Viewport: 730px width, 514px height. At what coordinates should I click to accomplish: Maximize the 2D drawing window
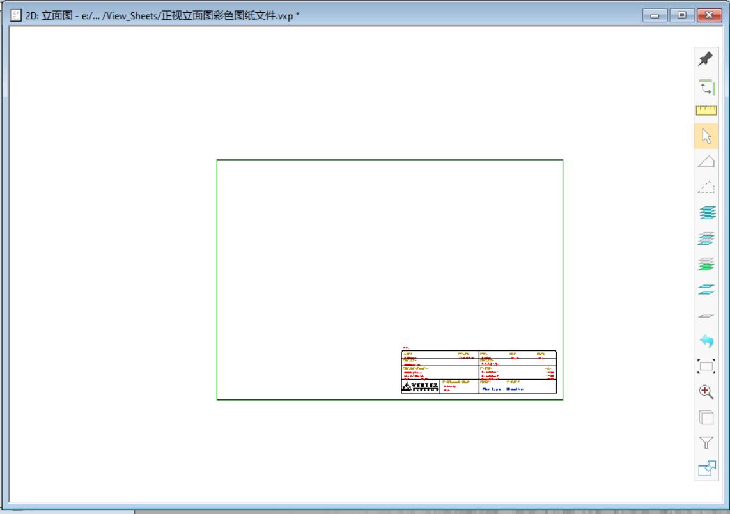point(681,15)
